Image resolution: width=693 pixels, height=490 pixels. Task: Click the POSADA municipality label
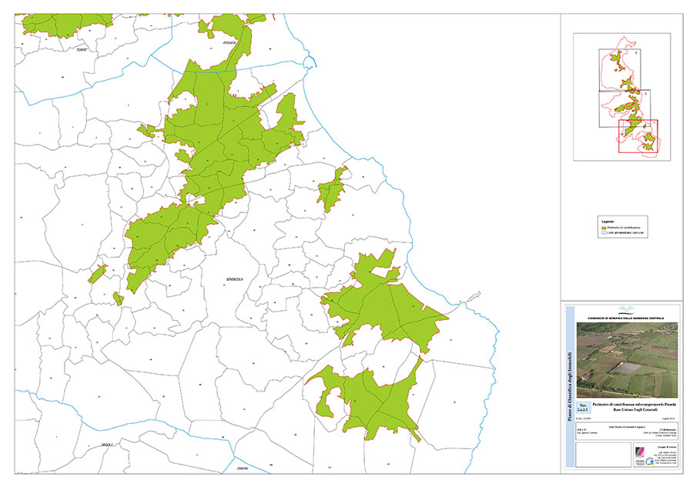point(229,43)
